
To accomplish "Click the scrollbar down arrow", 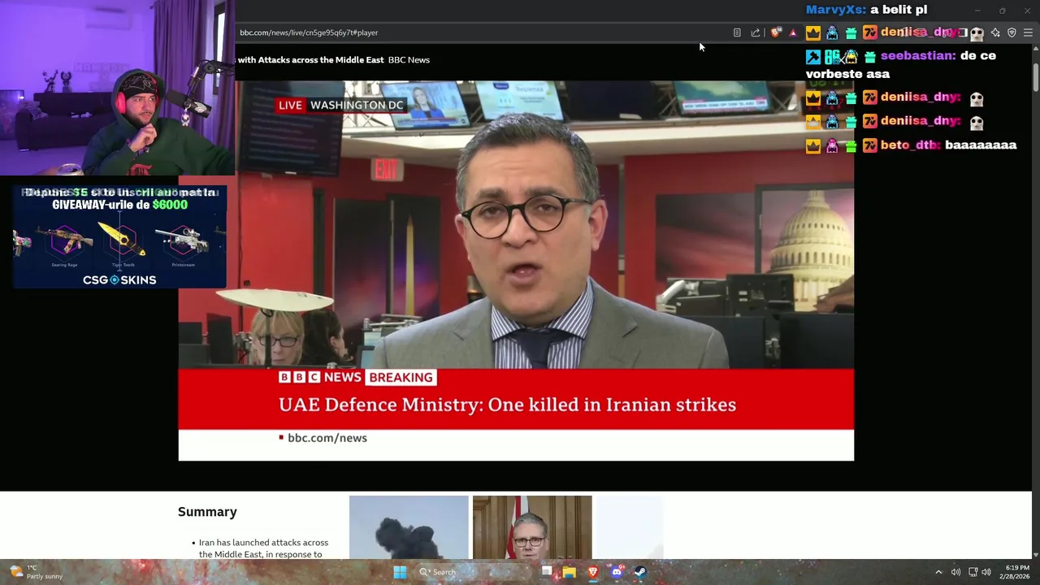I will pyautogui.click(x=1035, y=554).
